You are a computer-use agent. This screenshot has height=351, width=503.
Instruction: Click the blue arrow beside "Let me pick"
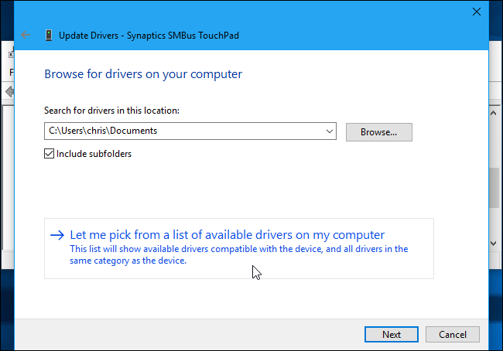click(x=56, y=235)
